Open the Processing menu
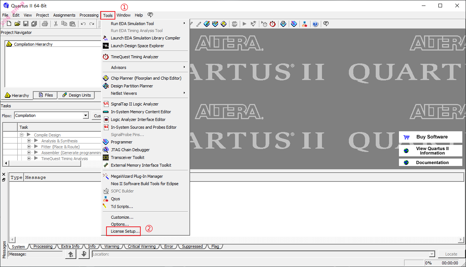Viewport: 466px width, 267px height. click(x=89, y=15)
